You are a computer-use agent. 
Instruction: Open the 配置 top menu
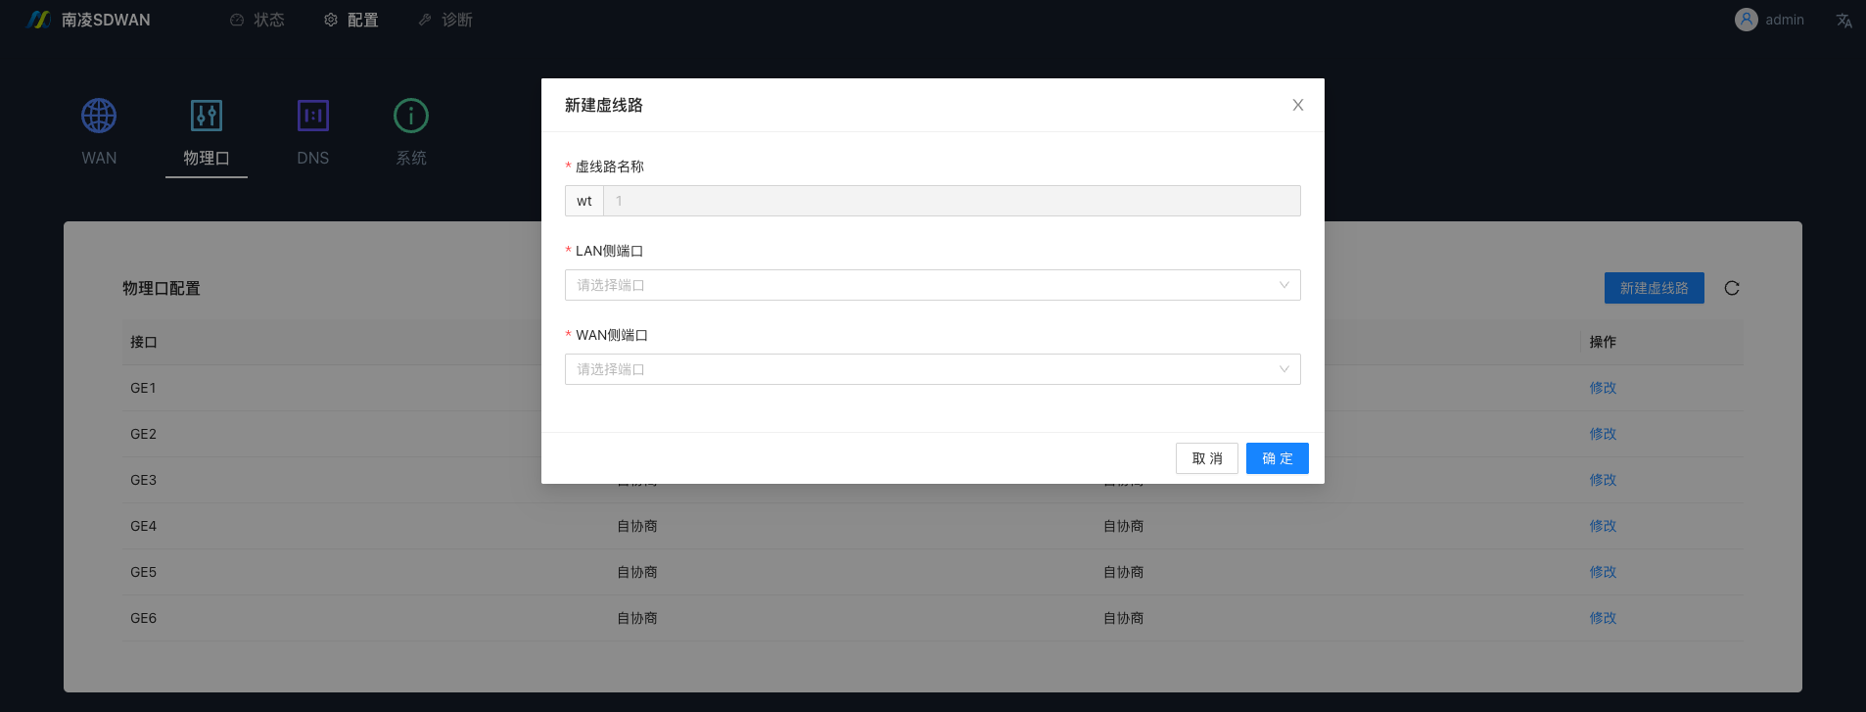pos(351,20)
